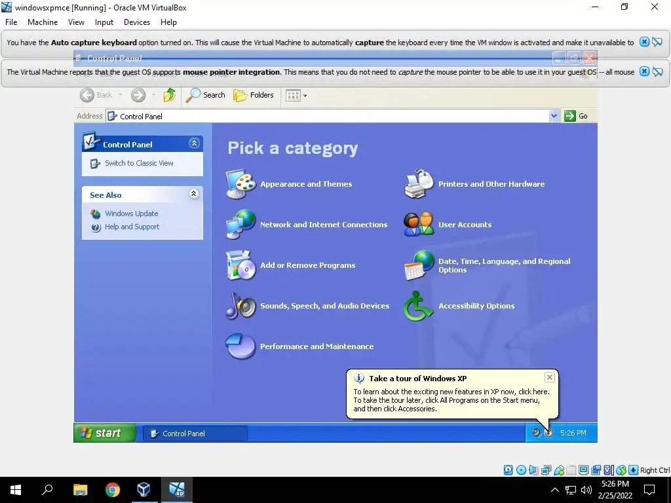Open the host notification center icon
The image size is (671, 503).
click(x=649, y=490)
